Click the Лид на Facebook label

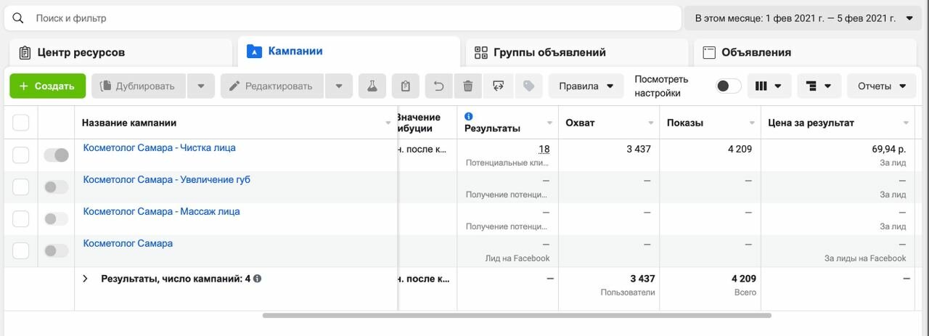click(517, 258)
